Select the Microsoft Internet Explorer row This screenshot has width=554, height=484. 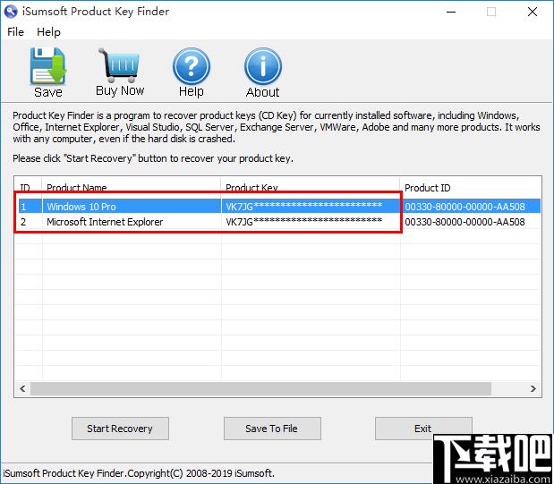(x=279, y=222)
